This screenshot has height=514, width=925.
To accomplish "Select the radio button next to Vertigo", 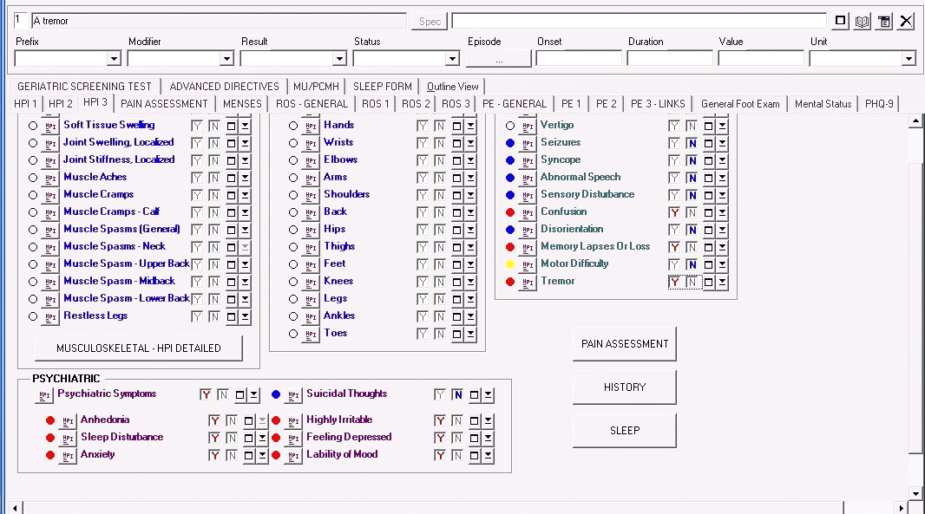I will point(509,126).
